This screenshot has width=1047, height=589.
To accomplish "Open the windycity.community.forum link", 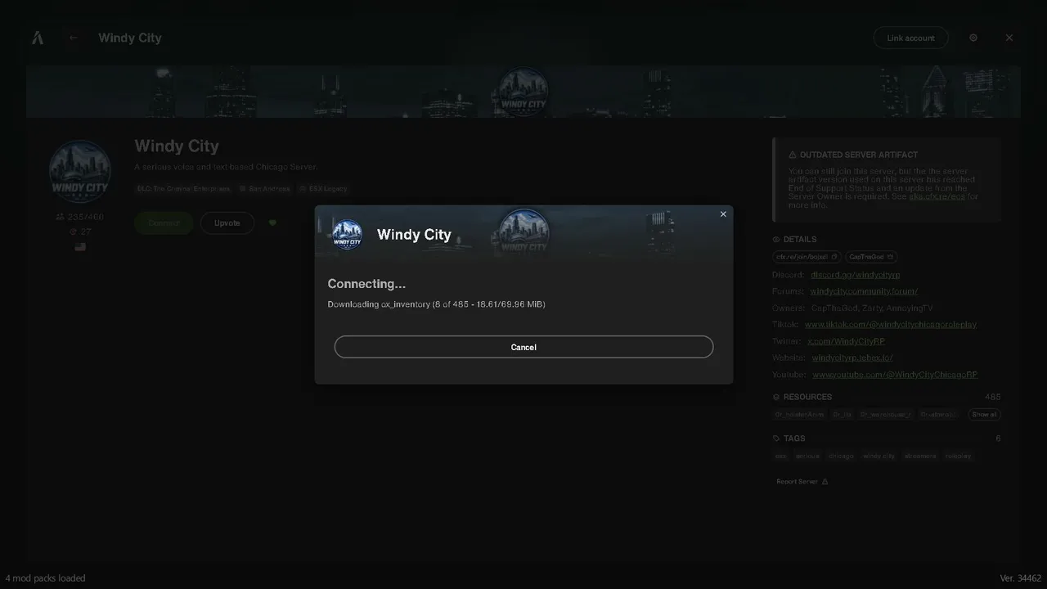I will click(x=865, y=291).
